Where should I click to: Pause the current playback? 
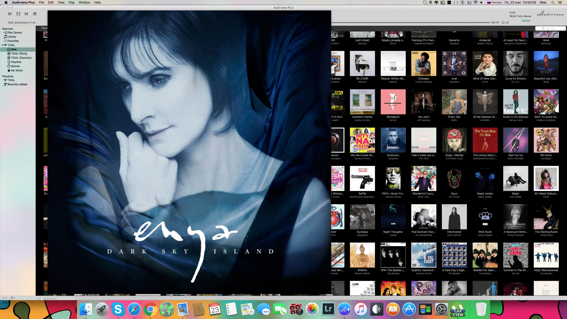(x=18, y=14)
